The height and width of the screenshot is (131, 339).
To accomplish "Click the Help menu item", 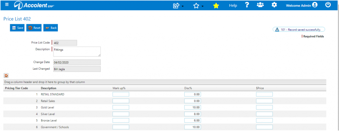I will (233, 6).
